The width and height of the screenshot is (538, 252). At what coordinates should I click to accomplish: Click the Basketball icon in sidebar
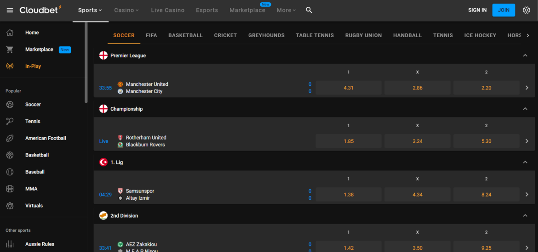click(10, 155)
